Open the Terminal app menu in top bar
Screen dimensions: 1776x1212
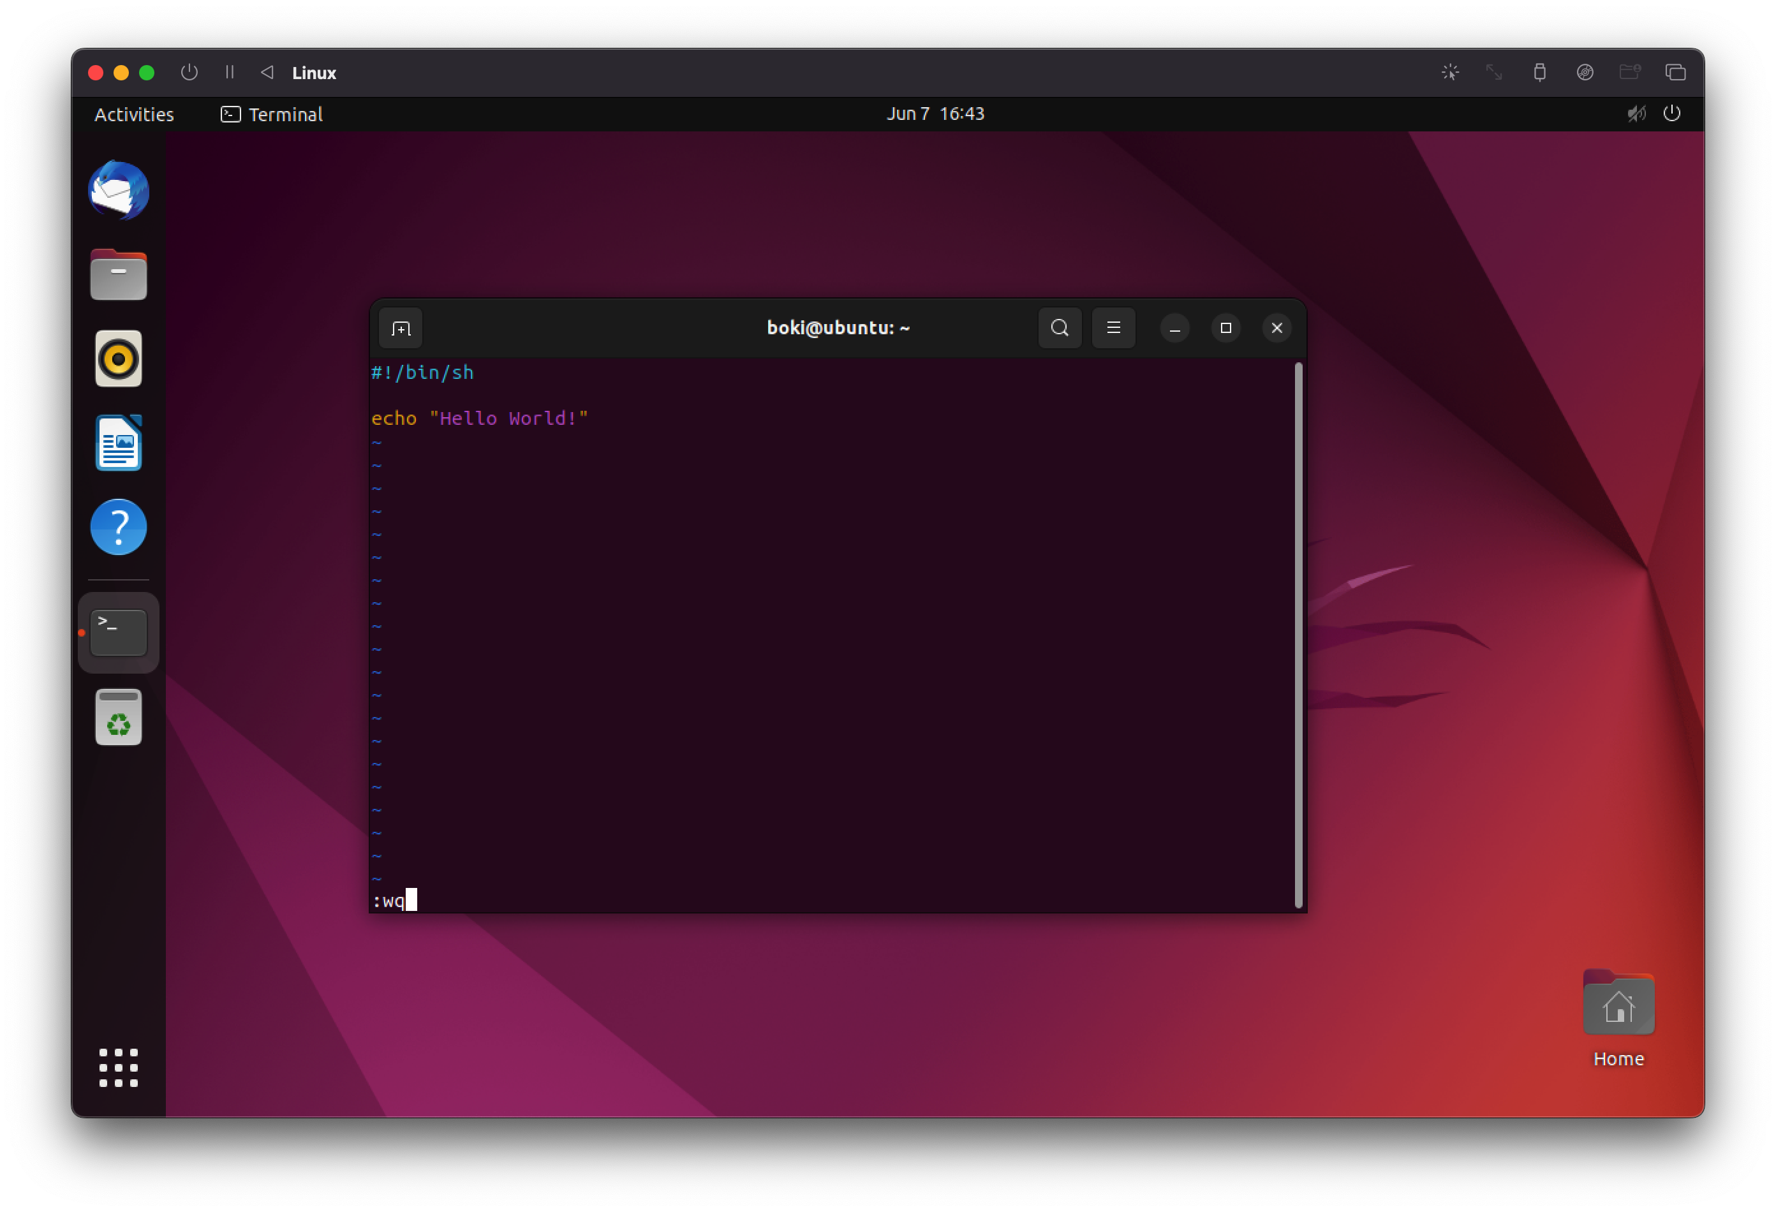(272, 115)
